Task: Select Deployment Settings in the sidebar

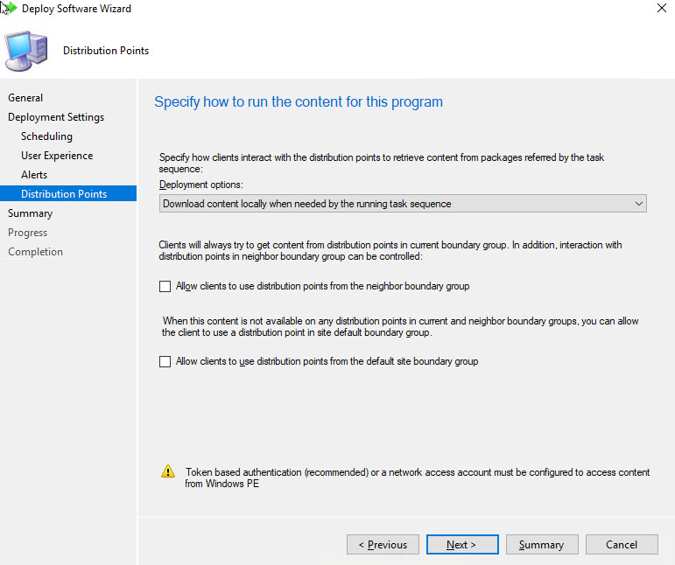Action: point(56,117)
